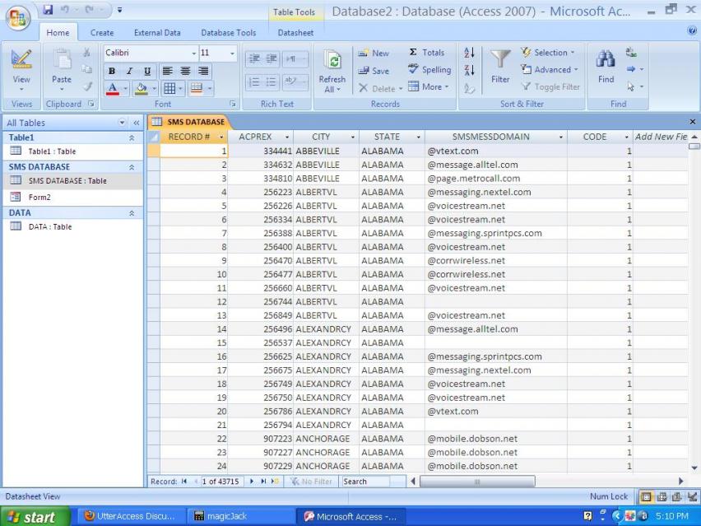The image size is (701, 526).
Task: Open font name Calibri dropdown
Action: click(194, 53)
